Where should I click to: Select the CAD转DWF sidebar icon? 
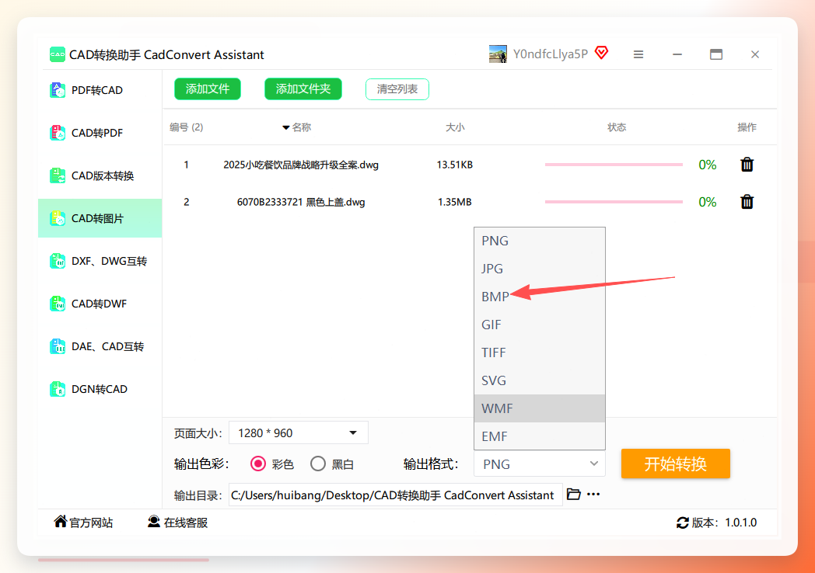58,304
